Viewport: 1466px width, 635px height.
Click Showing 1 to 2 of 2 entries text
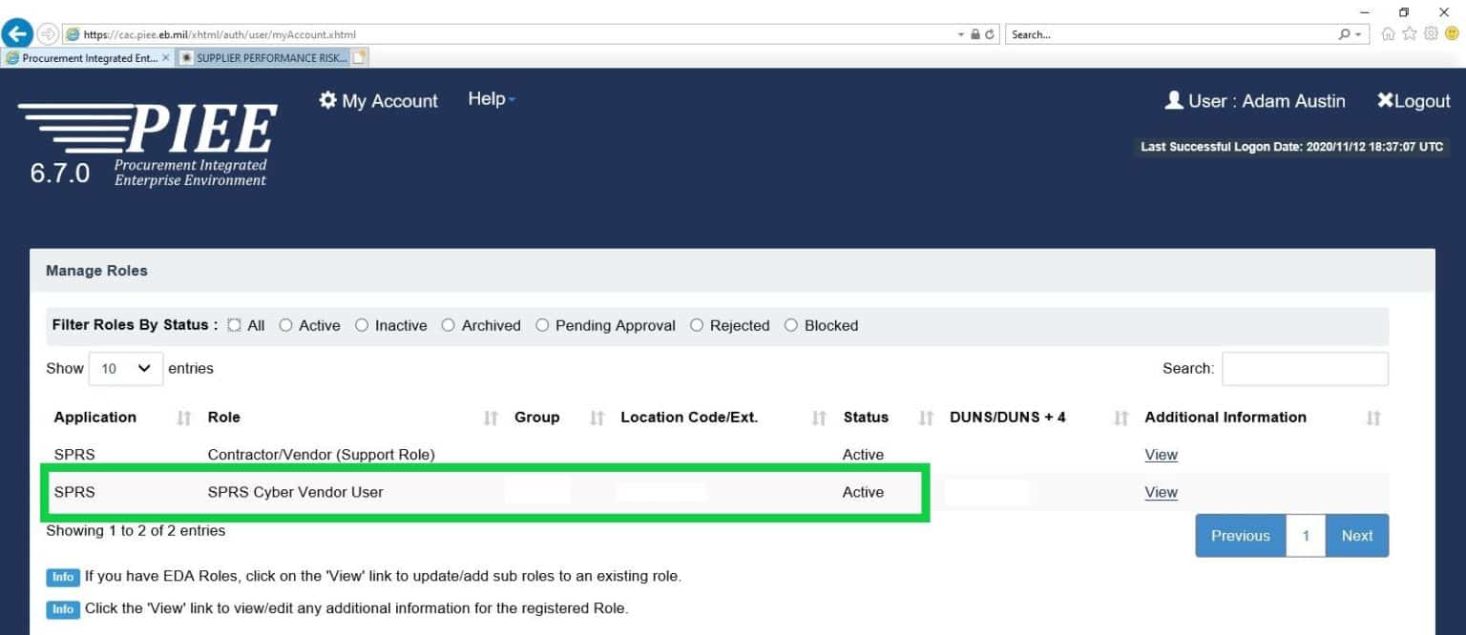(x=136, y=530)
